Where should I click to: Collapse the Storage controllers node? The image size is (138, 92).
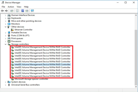pos(6,44)
